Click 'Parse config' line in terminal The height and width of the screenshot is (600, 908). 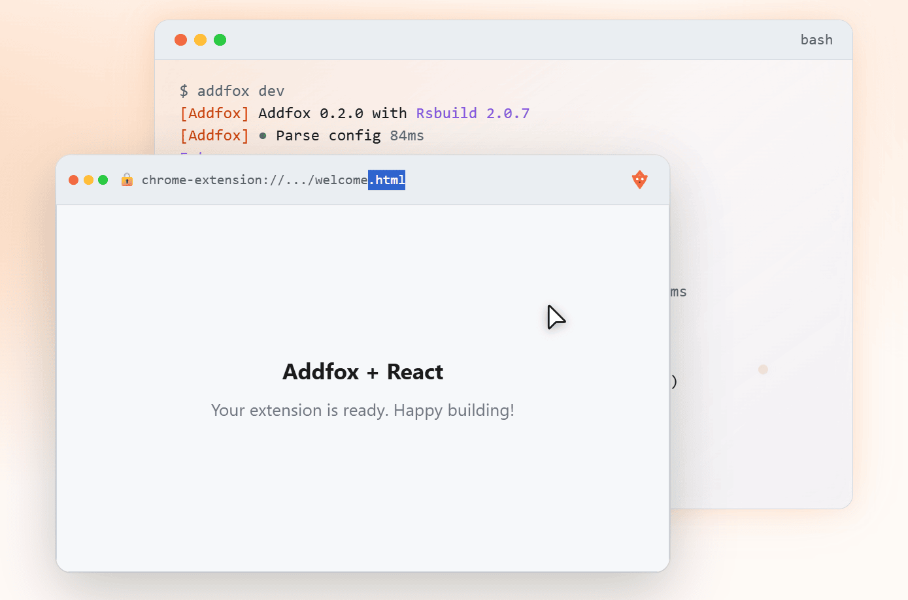(x=328, y=135)
